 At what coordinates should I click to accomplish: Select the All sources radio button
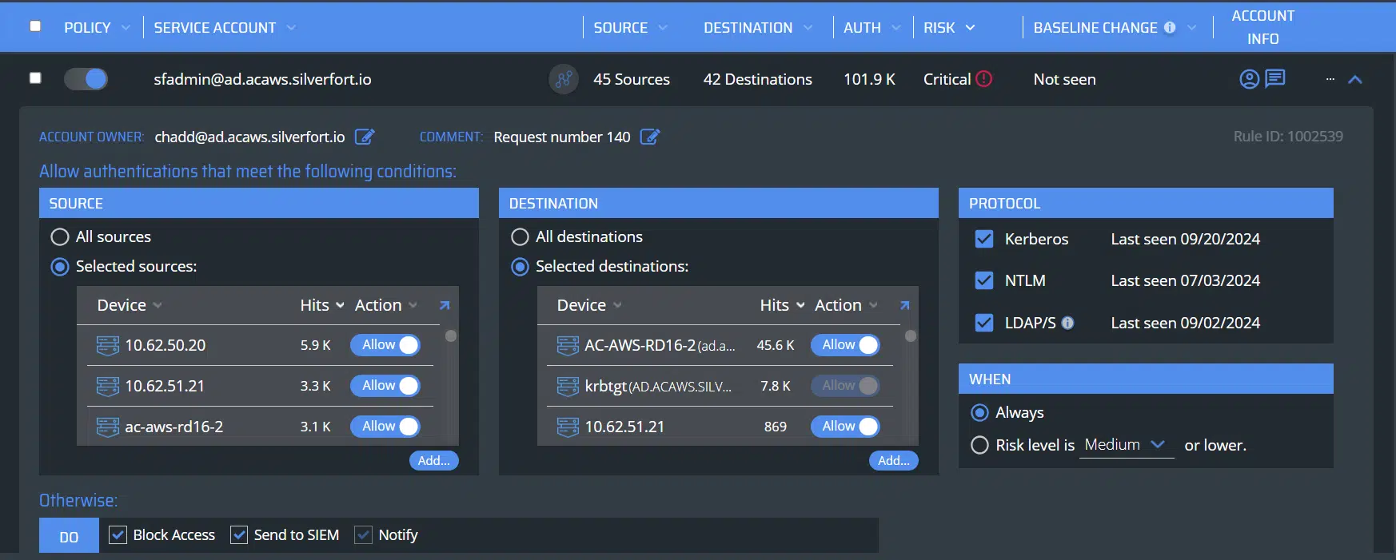[x=60, y=237]
